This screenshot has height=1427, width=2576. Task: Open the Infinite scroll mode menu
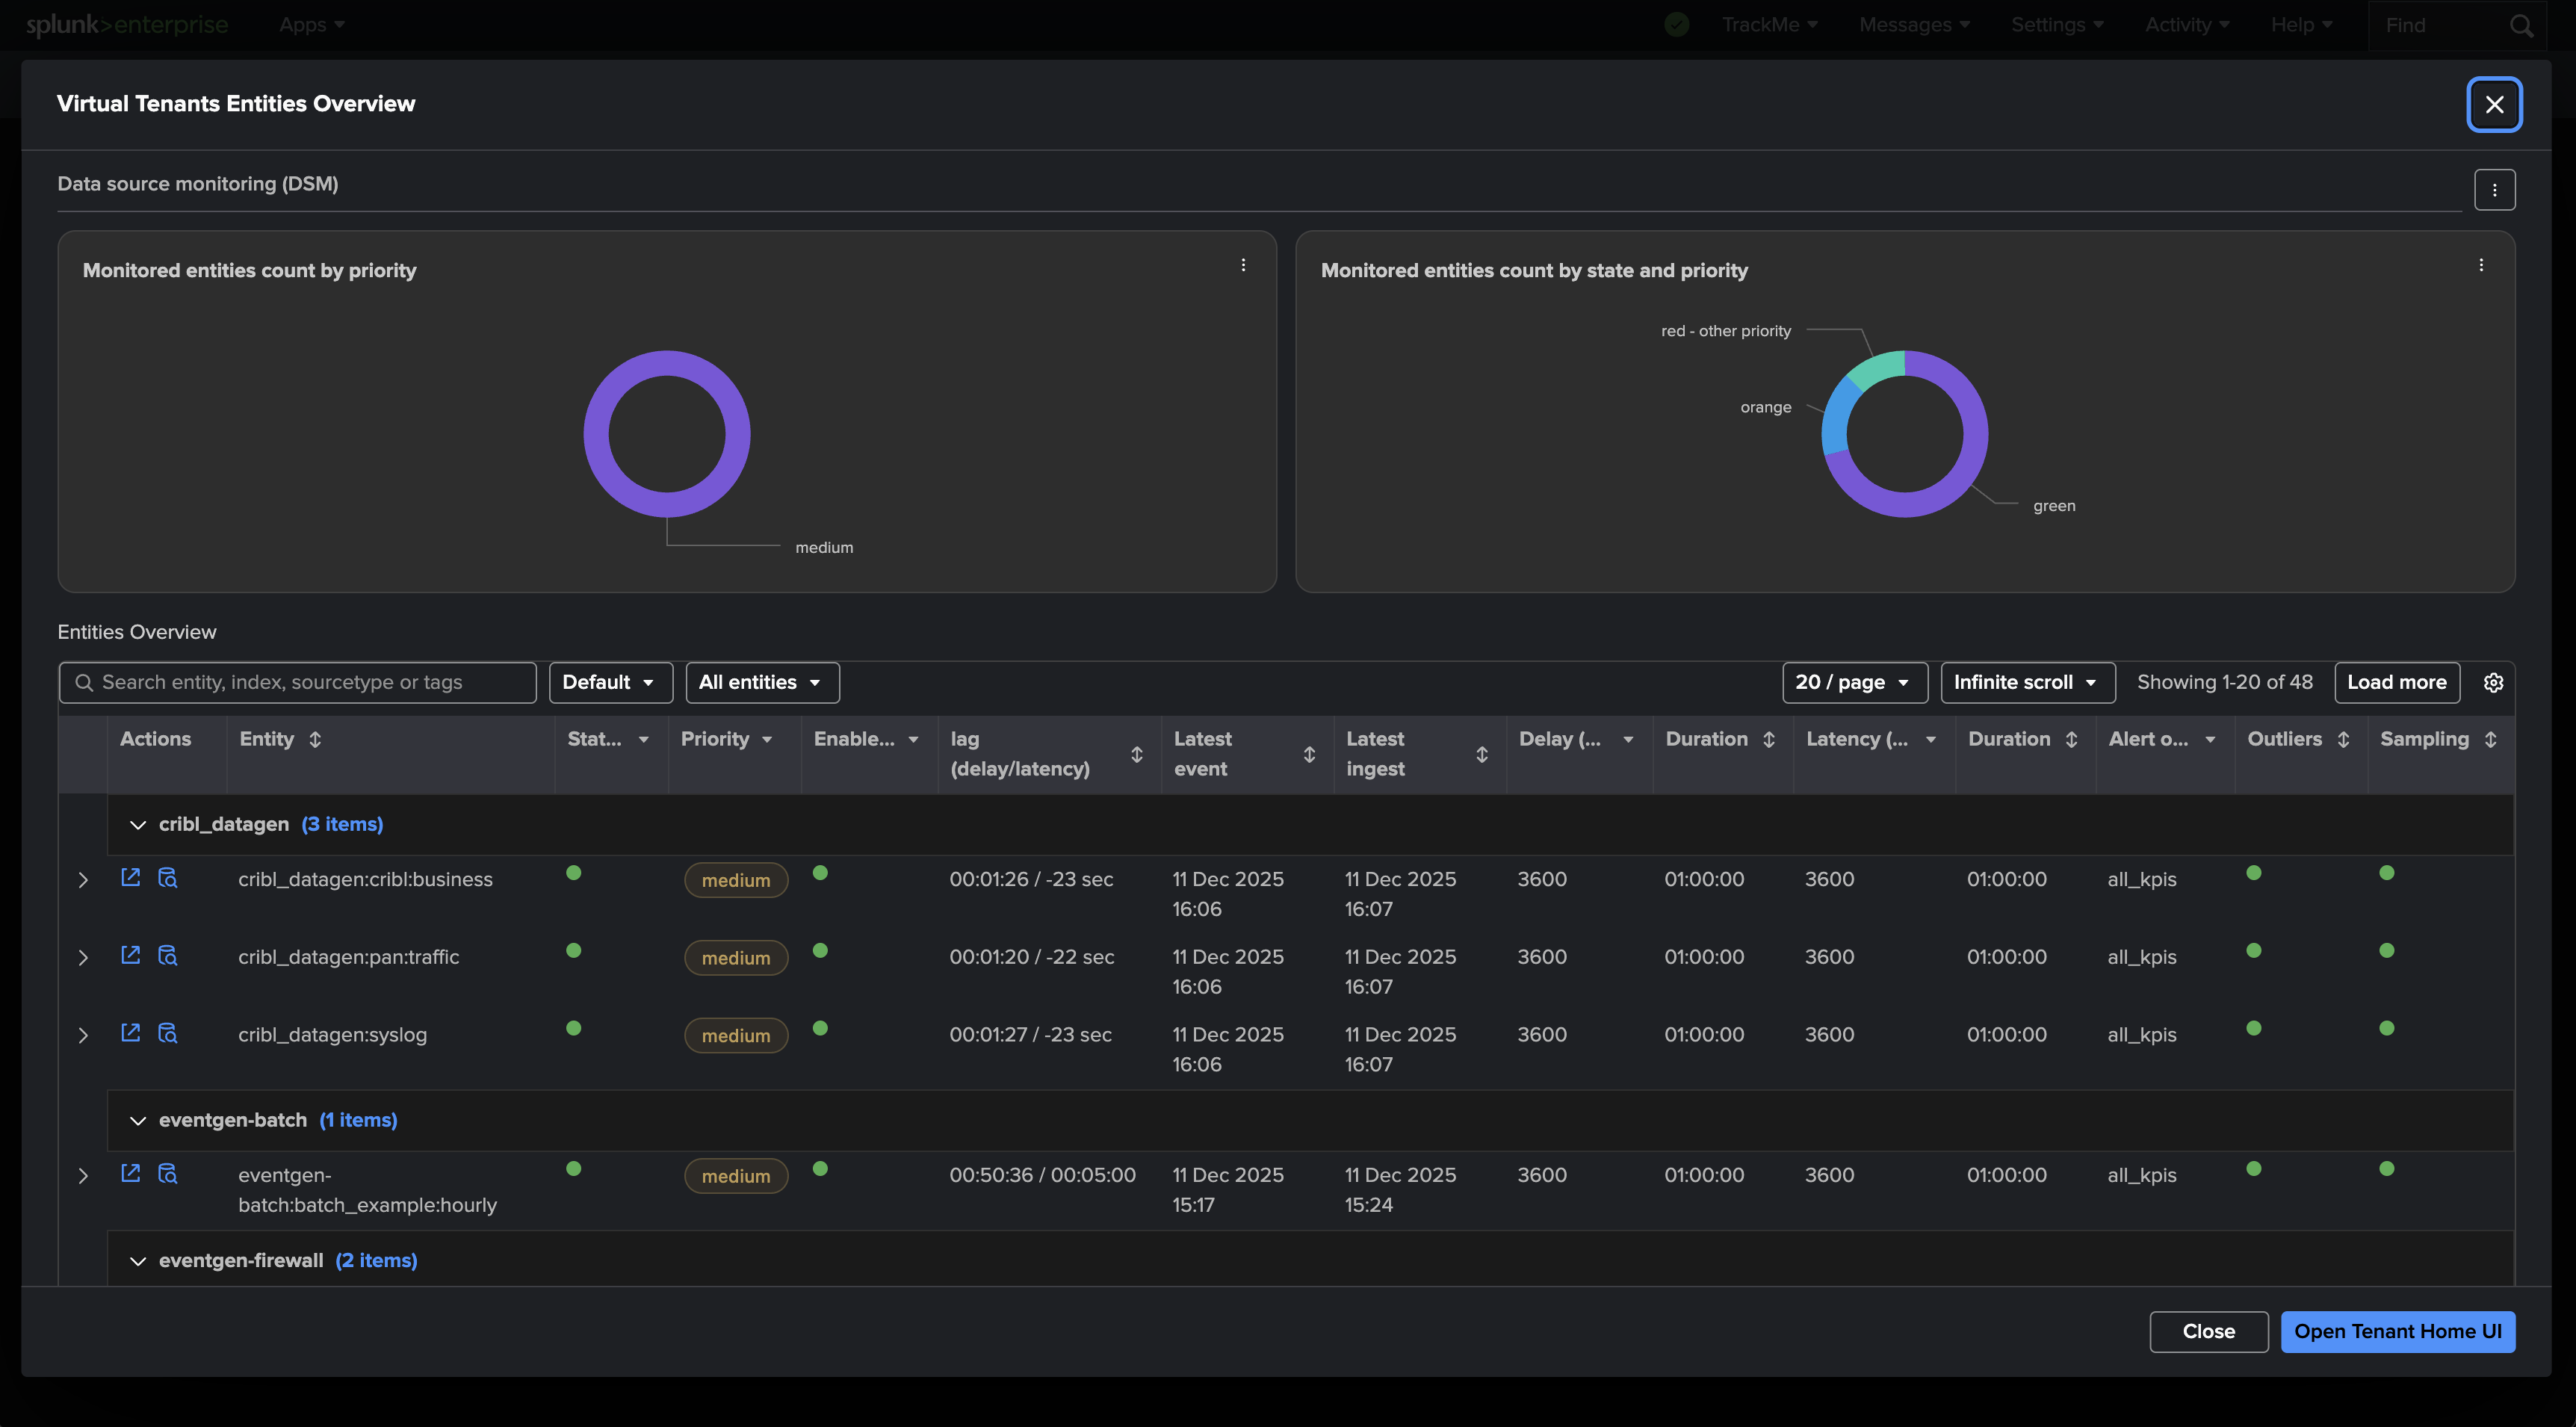(x=2026, y=682)
